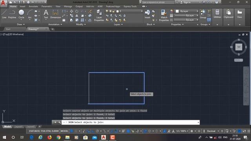251x141 pixels.
Task: Select the Circle tool
Action: click(x=21, y=14)
